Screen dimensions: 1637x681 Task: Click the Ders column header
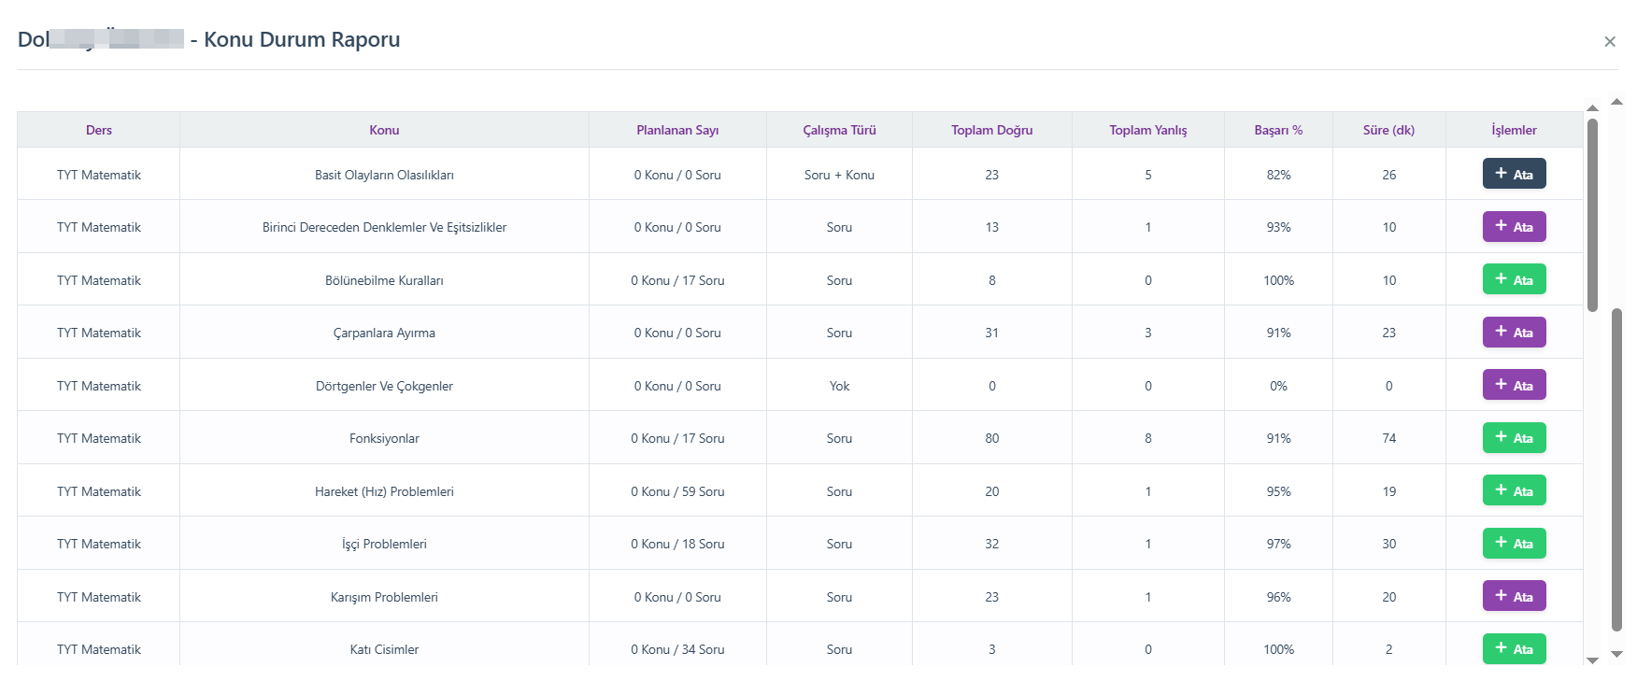point(98,130)
